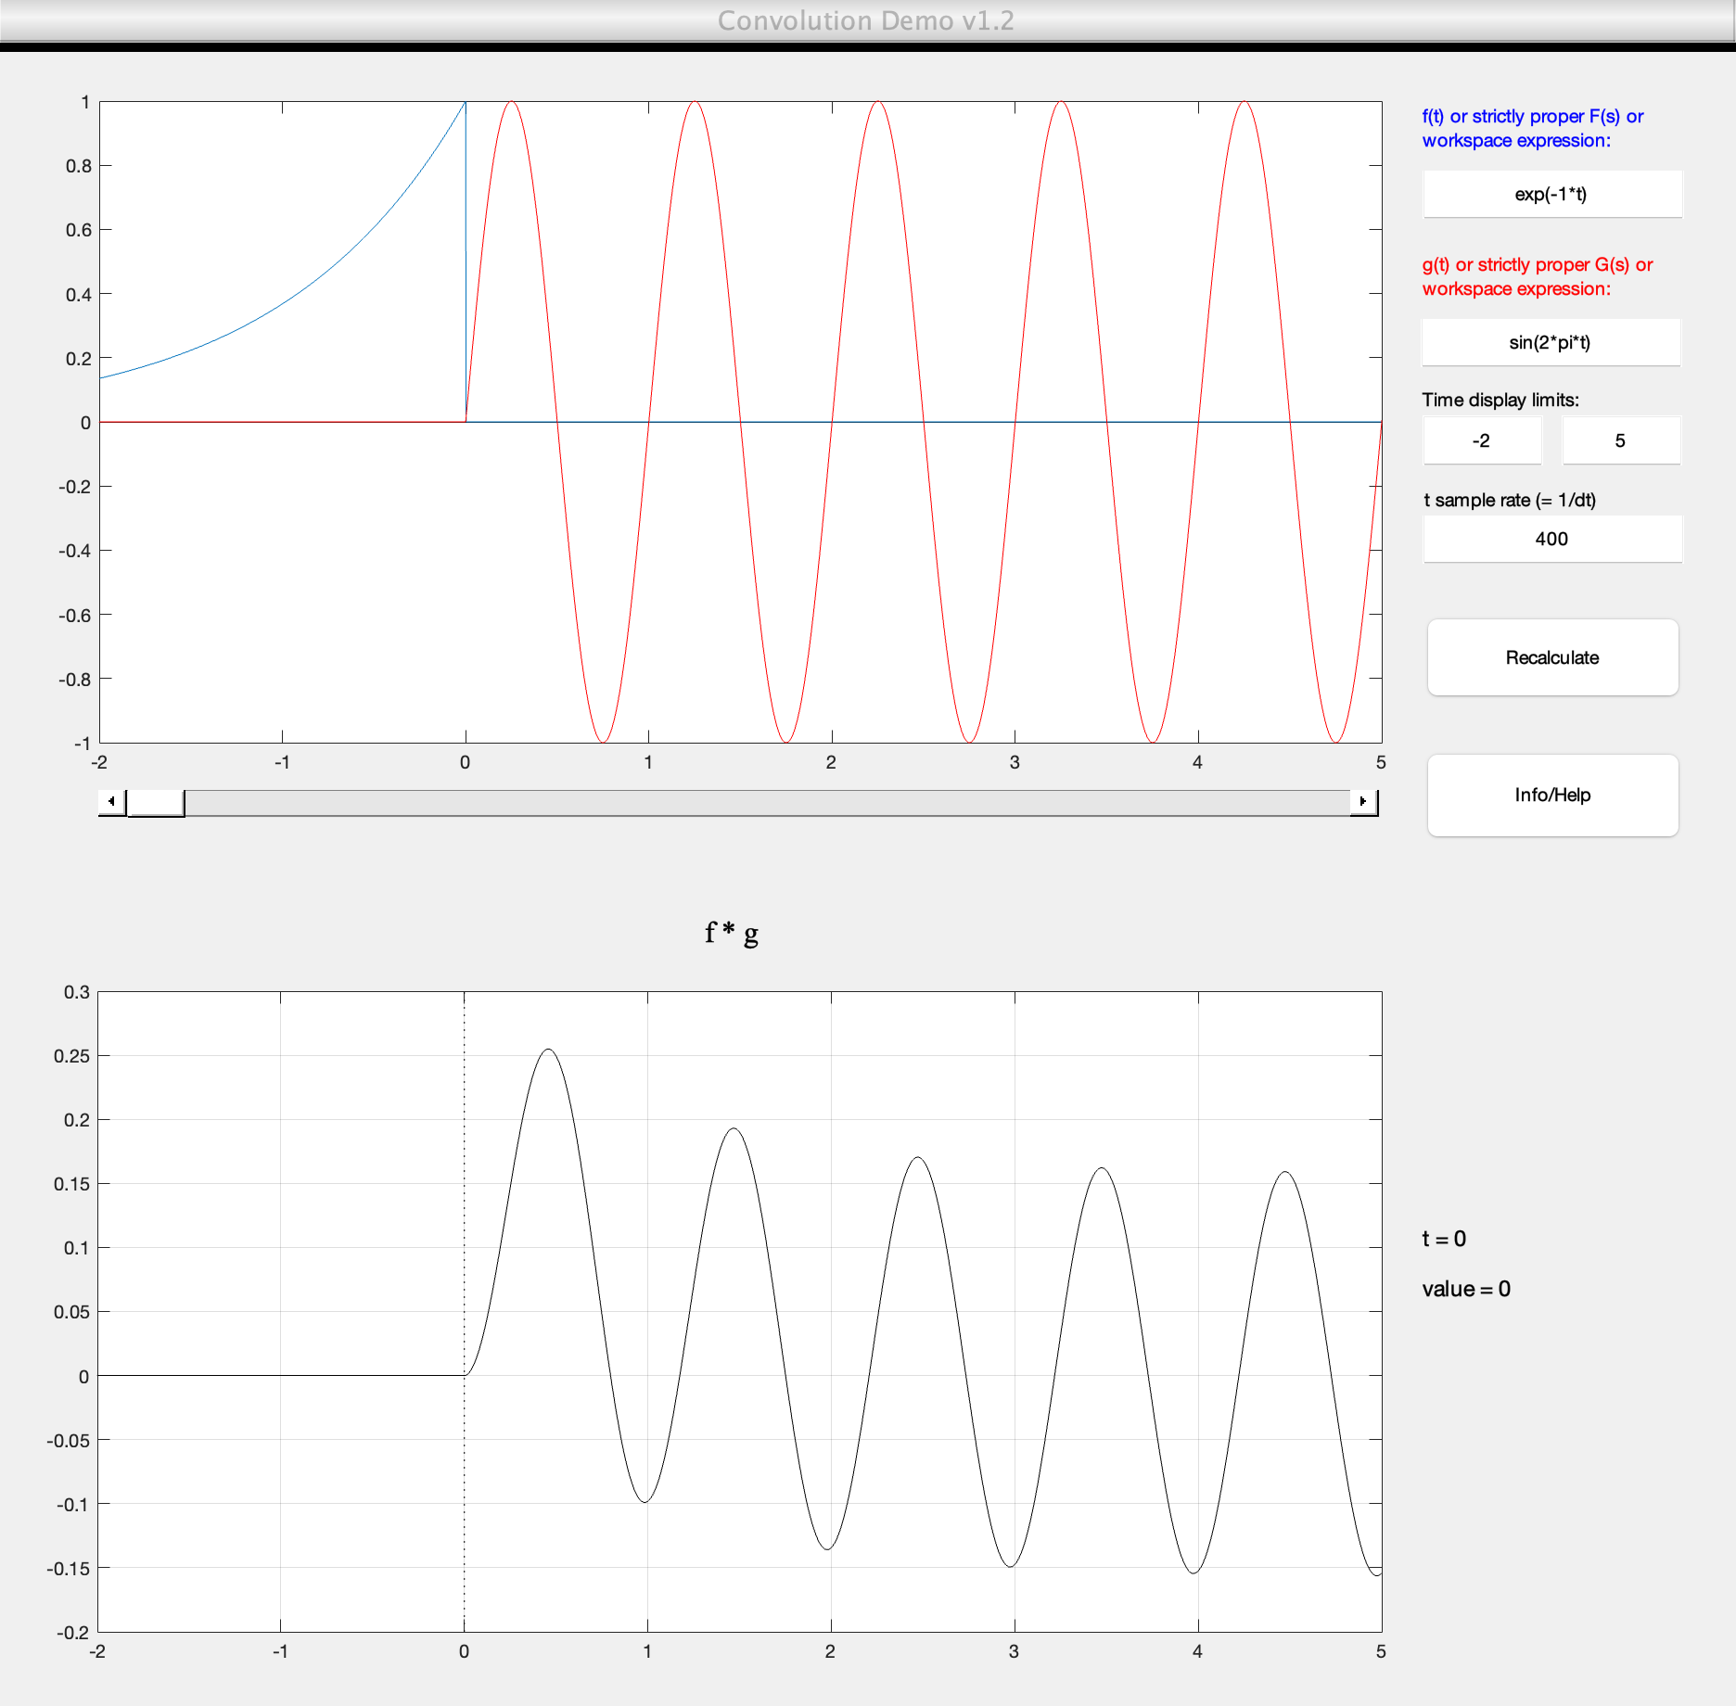Click the left arrow of the time slider
1736x1706 pixels.
click(110, 801)
